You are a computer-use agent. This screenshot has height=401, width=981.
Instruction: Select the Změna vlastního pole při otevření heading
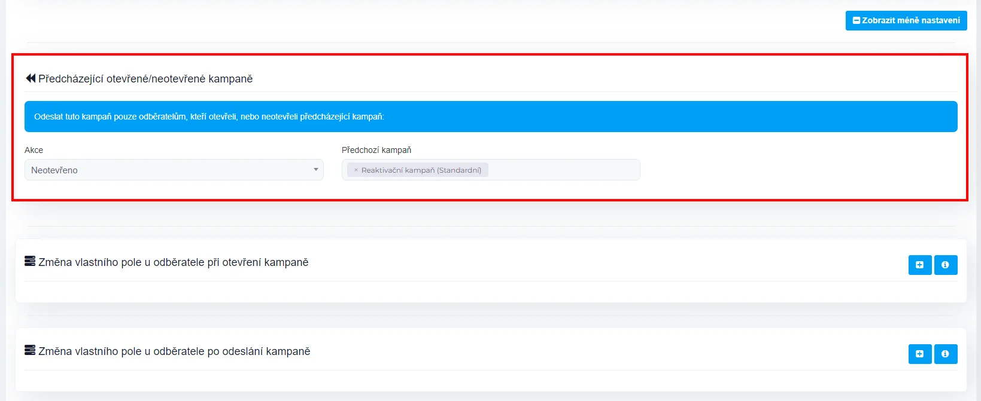click(x=174, y=262)
